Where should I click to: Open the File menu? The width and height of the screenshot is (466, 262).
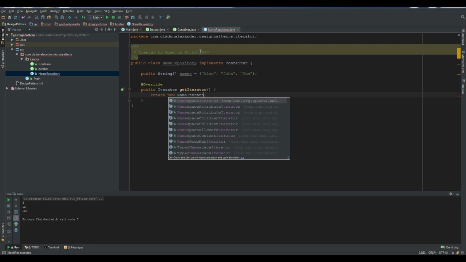click(x=3, y=11)
